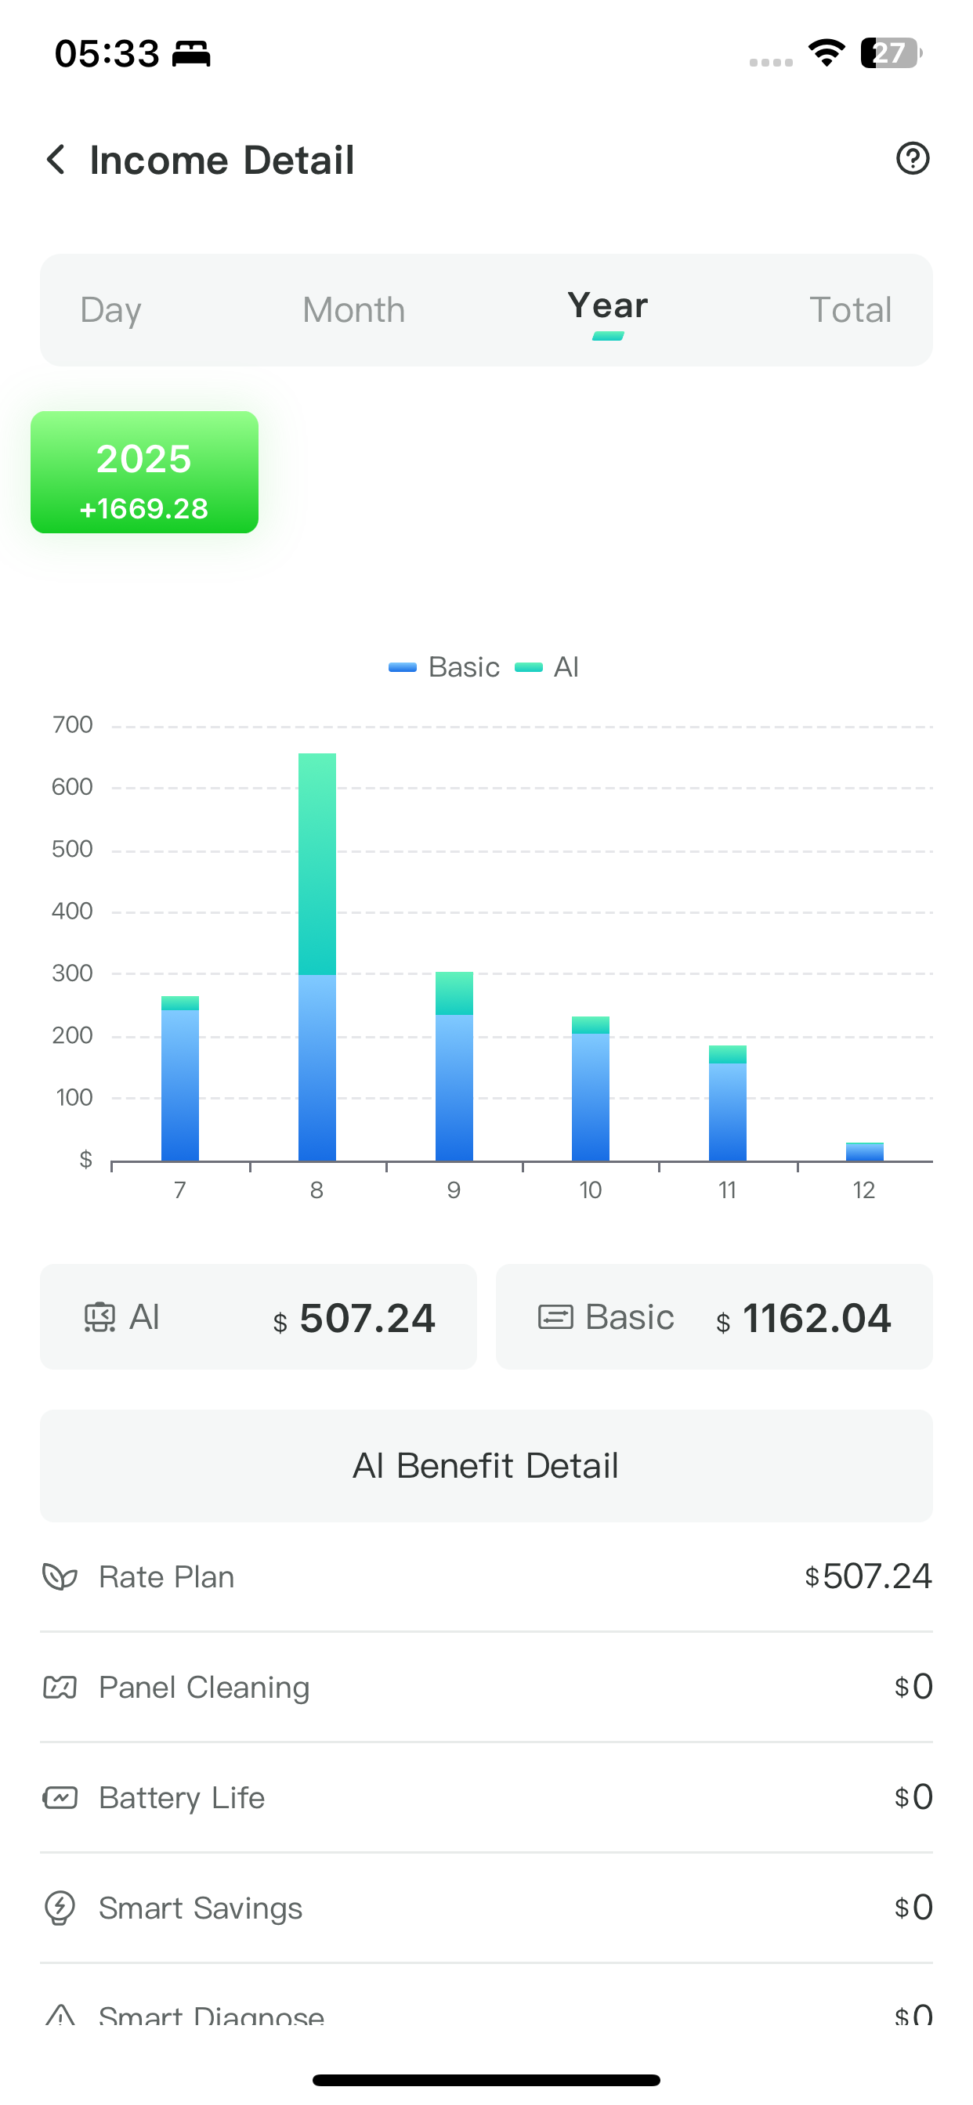Tap the Panel Cleaning icon
973x2105 pixels.
pos(60,1688)
